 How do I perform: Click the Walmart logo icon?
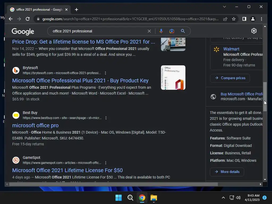tap(216, 49)
